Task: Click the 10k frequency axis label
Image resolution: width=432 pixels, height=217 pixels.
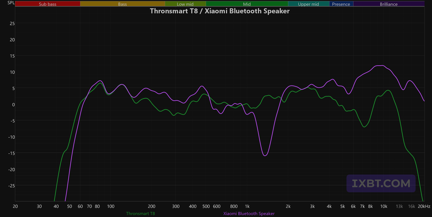Action: coord(384,206)
